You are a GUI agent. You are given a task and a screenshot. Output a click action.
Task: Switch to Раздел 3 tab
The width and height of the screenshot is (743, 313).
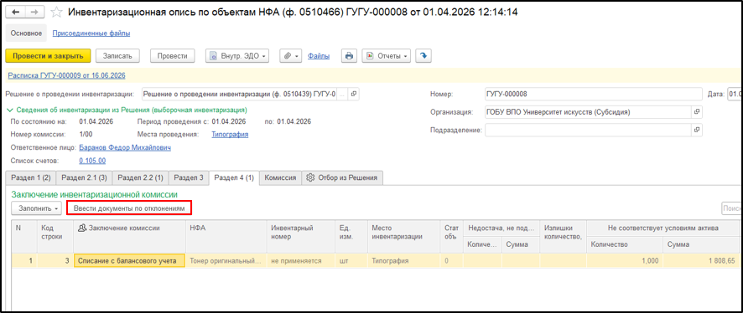(x=189, y=177)
